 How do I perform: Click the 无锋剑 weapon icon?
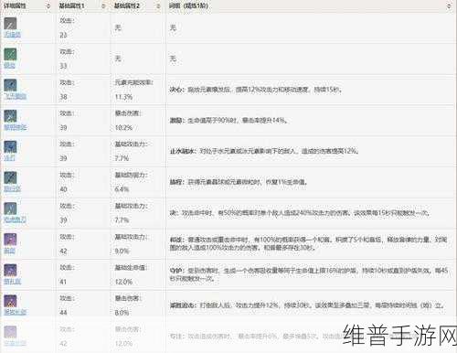click(x=10, y=24)
